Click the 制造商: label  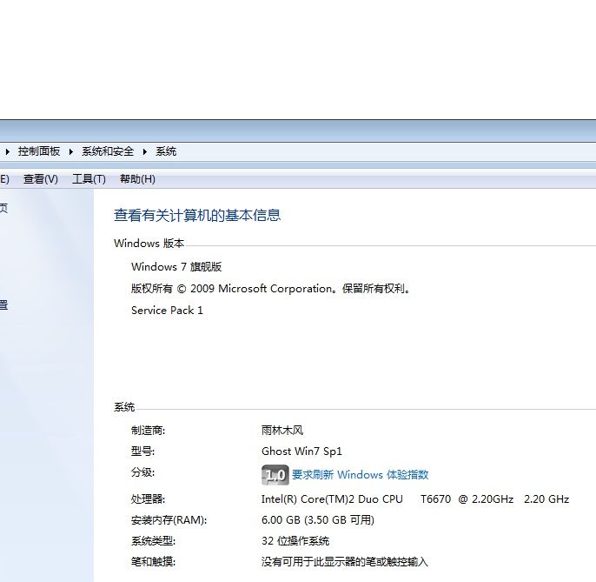(149, 431)
